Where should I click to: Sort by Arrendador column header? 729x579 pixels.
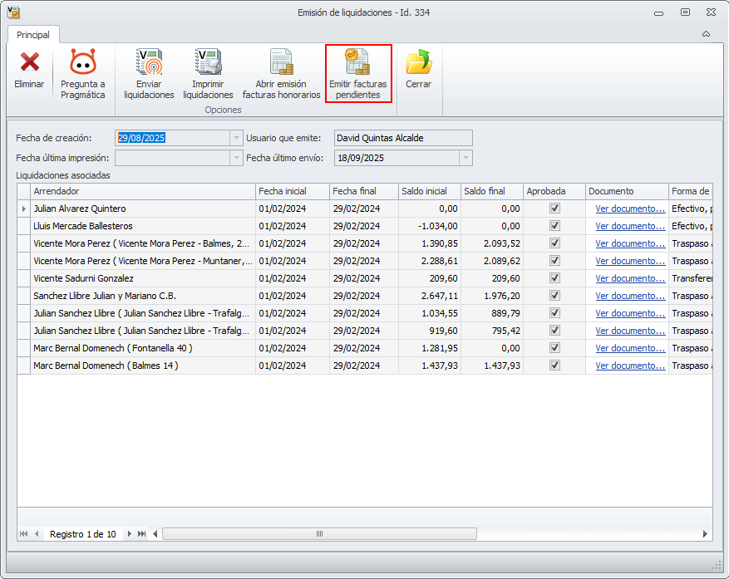[143, 191]
